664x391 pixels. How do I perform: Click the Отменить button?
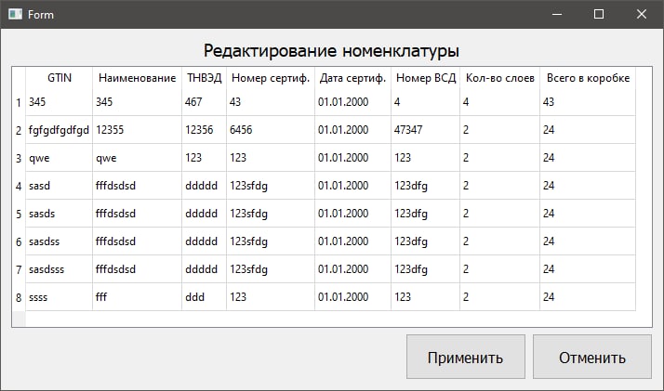(x=592, y=357)
